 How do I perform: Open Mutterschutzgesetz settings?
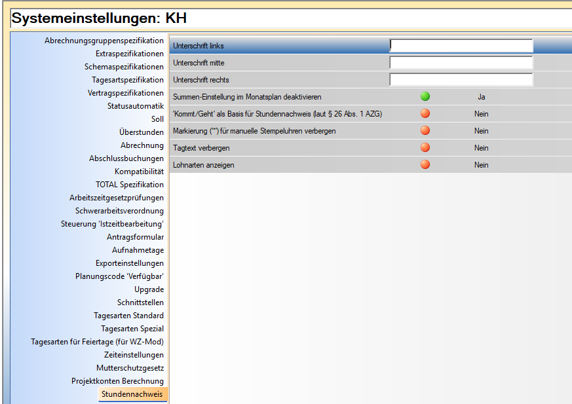click(x=130, y=368)
